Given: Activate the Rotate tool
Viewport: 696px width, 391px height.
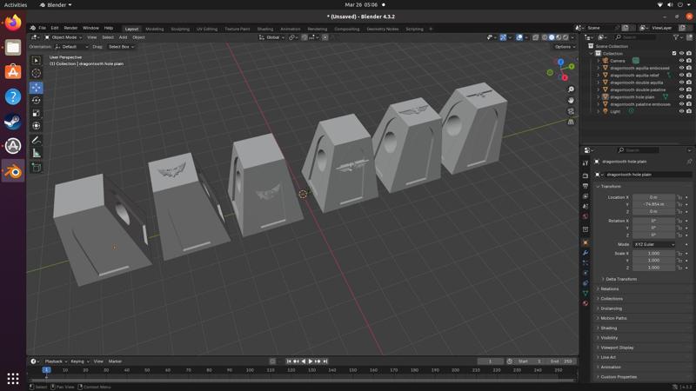Looking at the screenshot, I should (x=37, y=100).
